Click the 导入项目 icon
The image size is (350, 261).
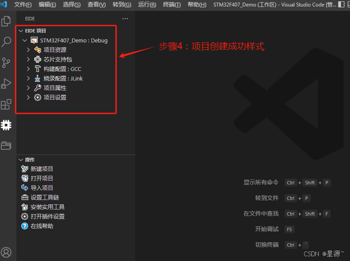(25, 187)
